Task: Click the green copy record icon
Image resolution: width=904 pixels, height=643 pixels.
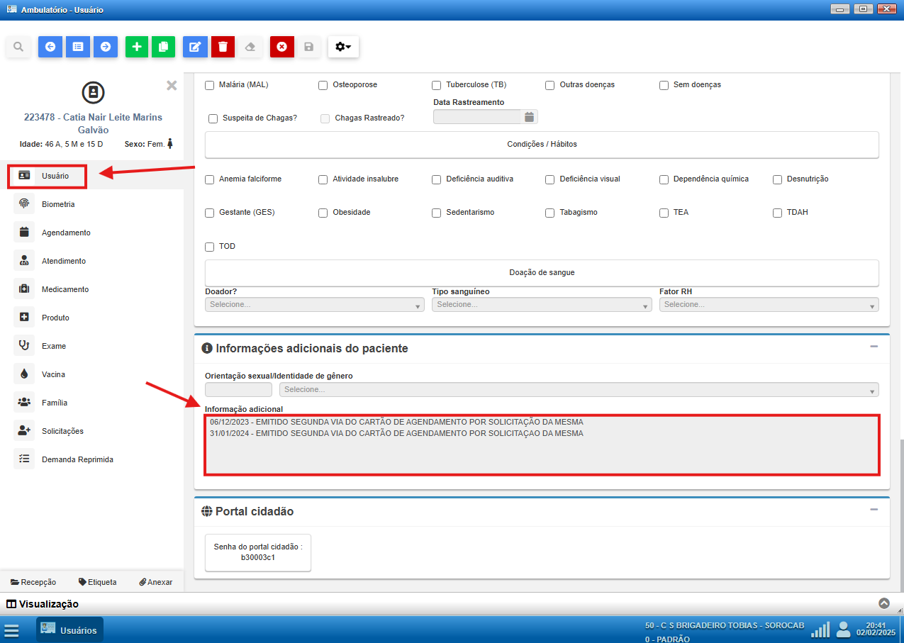Action: [163, 47]
